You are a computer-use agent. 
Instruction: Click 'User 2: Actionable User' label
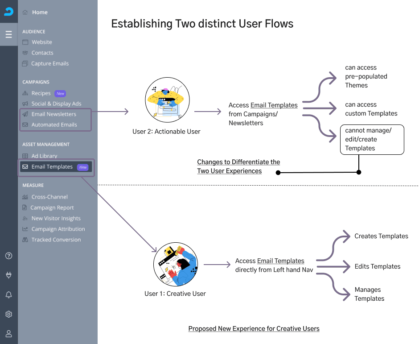[x=166, y=132]
